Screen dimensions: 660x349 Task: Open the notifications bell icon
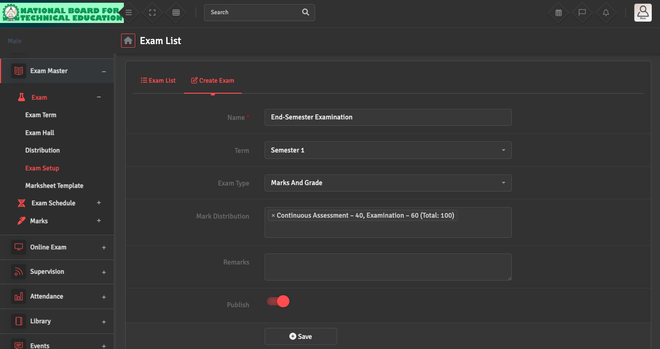click(x=606, y=13)
